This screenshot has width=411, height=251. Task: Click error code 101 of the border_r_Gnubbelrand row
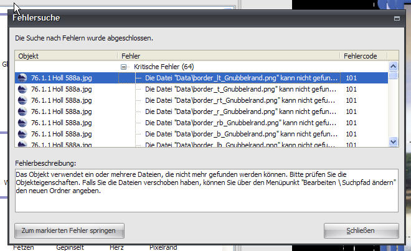coord(351,111)
